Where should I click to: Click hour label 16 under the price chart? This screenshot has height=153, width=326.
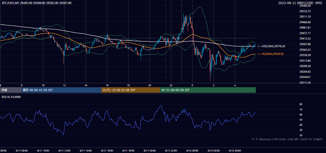point(107,85)
